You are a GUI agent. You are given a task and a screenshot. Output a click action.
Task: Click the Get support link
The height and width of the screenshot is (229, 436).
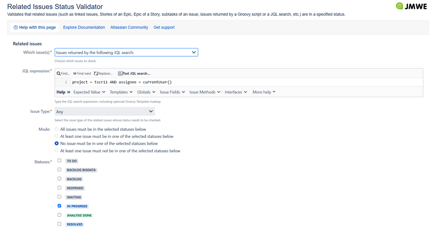pyautogui.click(x=164, y=27)
